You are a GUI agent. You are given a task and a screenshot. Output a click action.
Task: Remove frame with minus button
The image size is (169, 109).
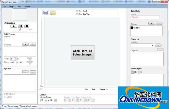[x=33, y=44]
